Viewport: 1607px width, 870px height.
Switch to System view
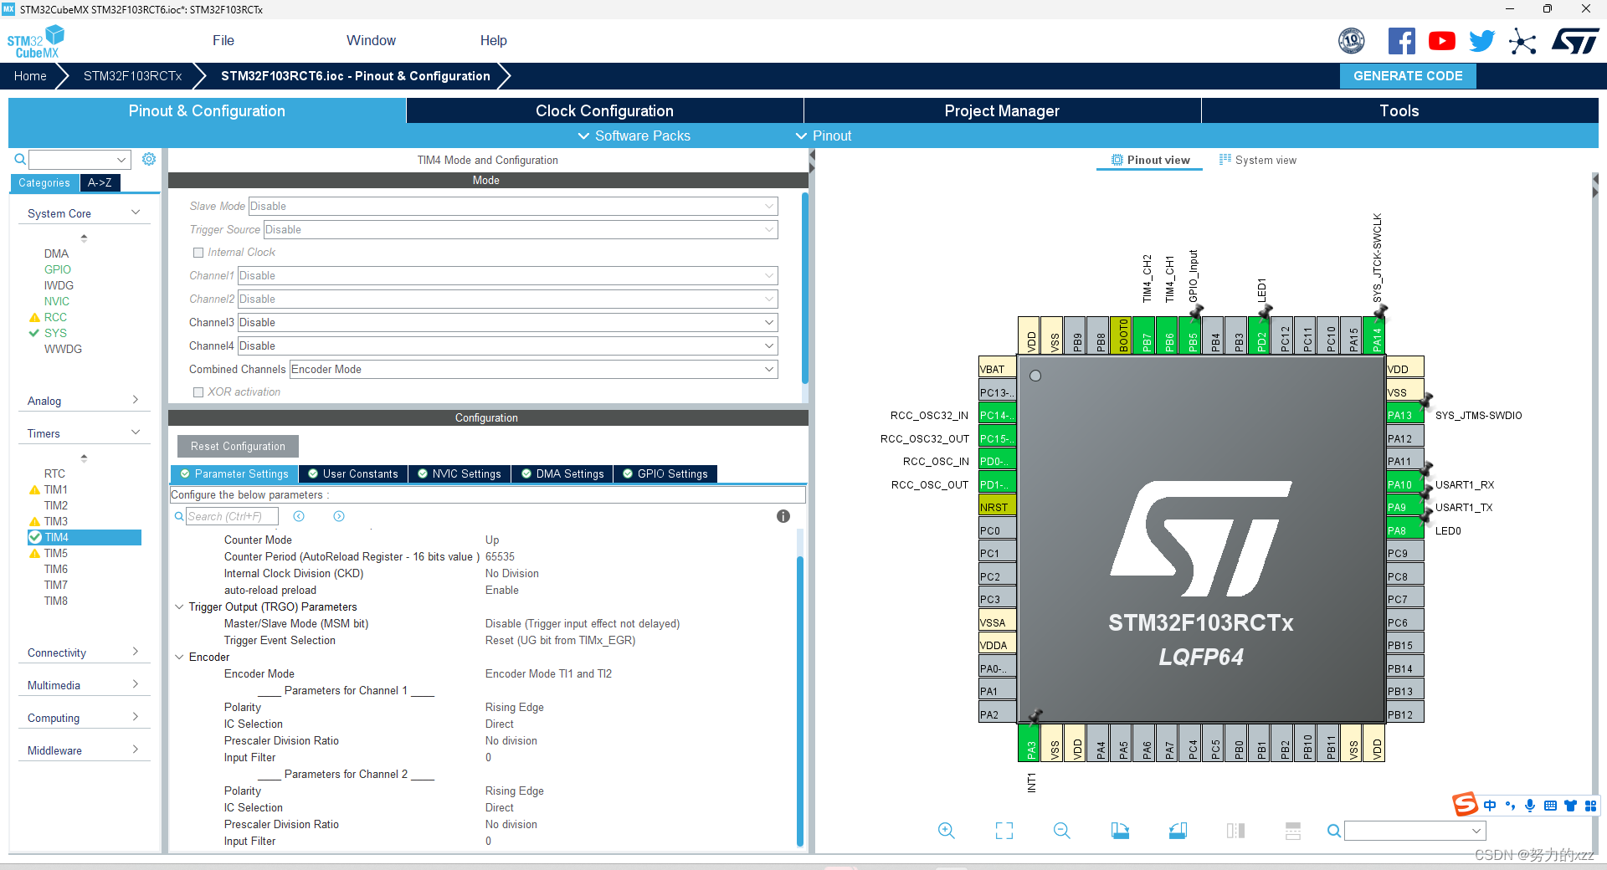point(1258,160)
